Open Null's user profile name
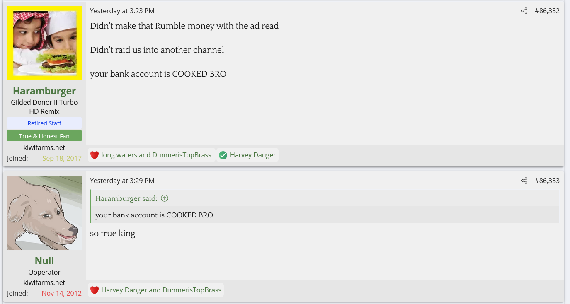This screenshot has width=570, height=304. coord(44,261)
